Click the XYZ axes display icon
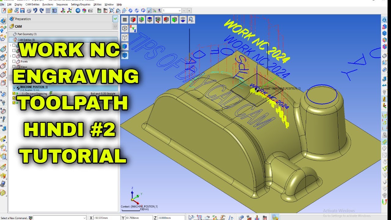 coord(133,29)
